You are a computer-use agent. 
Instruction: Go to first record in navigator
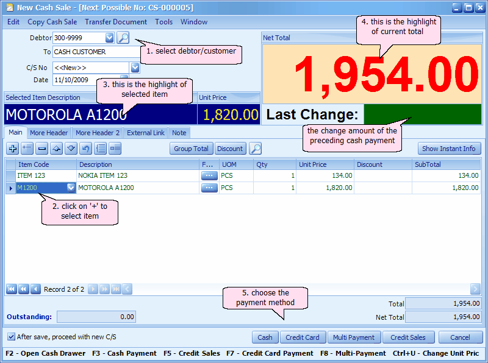(11, 289)
